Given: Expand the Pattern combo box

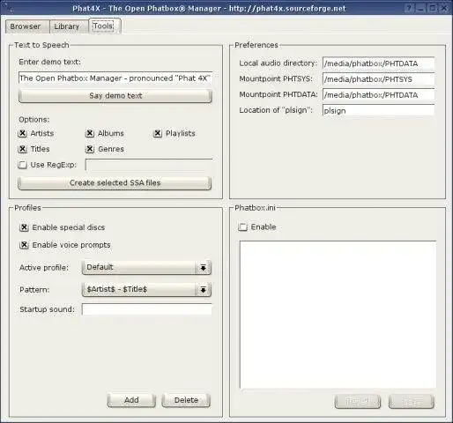Looking at the screenshot, I should click(146, 289).
